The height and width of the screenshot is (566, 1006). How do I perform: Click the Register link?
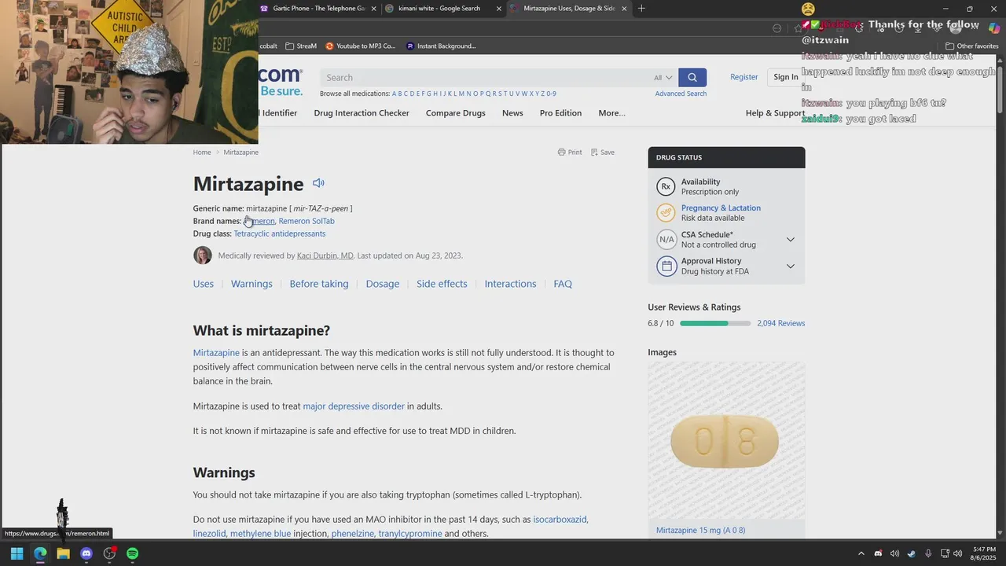coord(744,77)
